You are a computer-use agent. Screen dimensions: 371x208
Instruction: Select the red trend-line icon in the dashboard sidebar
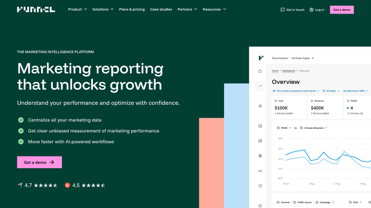(260, 86)
